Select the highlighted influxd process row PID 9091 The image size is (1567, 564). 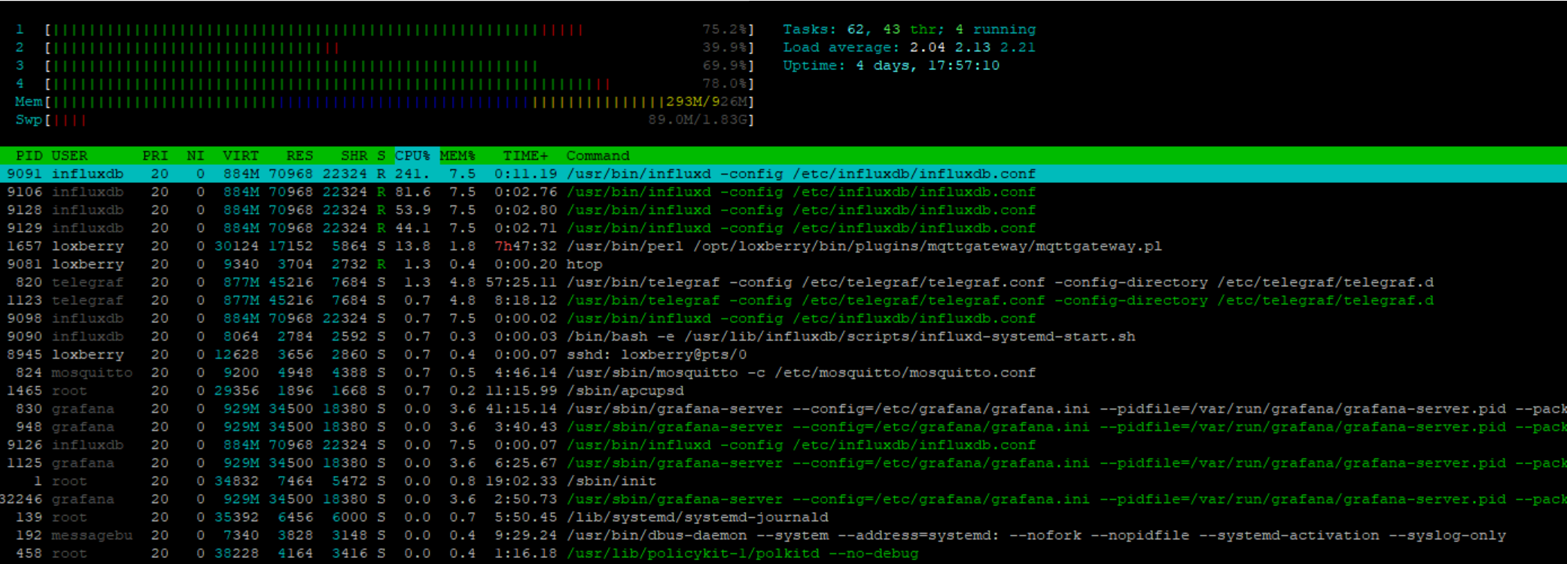point(783,174)
